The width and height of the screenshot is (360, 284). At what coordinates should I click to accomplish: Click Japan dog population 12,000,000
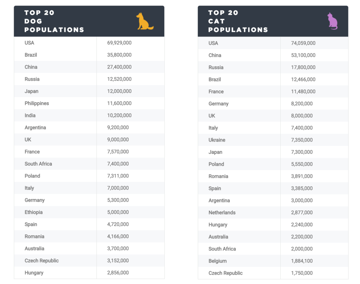pos(120,91)
